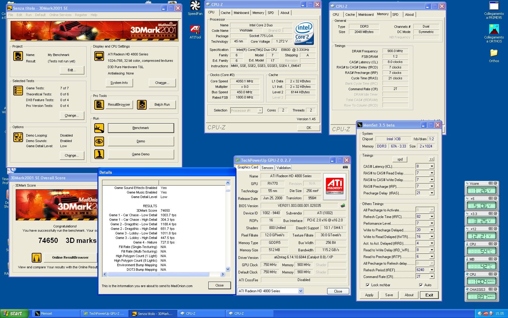Image resolution: width=508 pixels, height=318 pixels.
Task: Open SPD tab in the memory CPU-Z window
Action: [395, 15]
